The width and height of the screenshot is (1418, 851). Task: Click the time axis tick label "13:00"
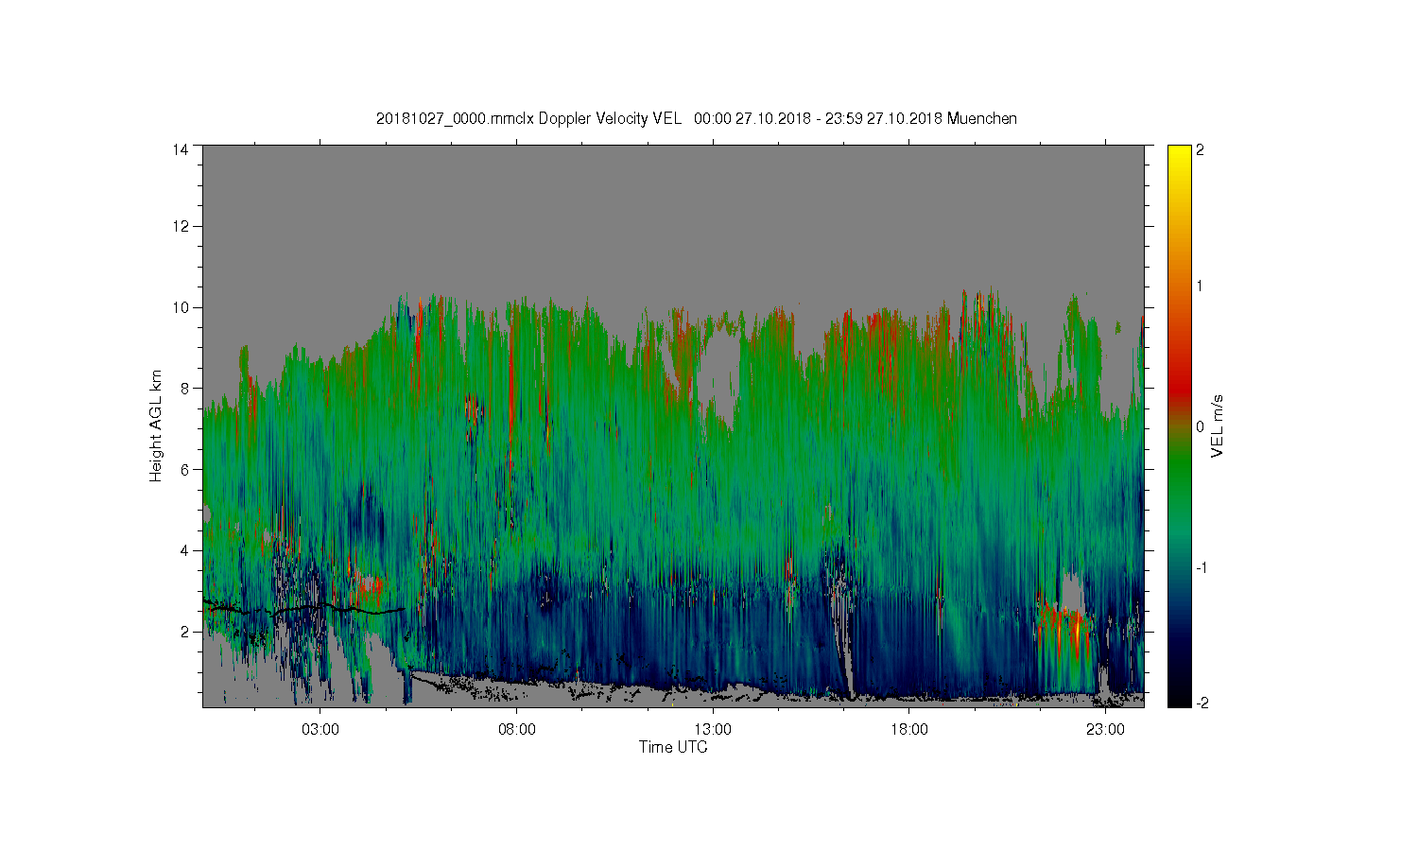click(x=713, y=730)
